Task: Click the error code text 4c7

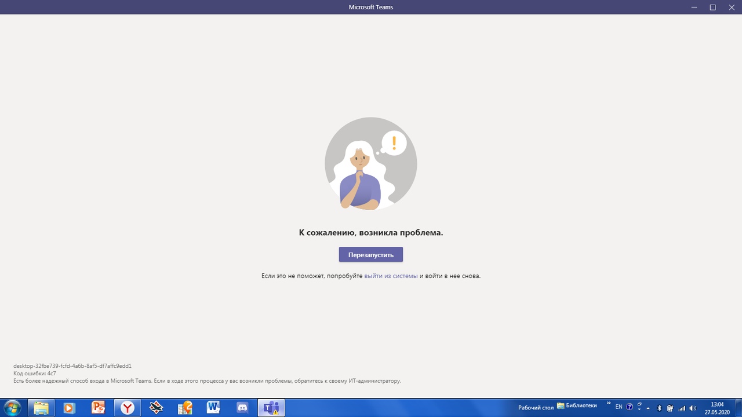Action: 35,374
